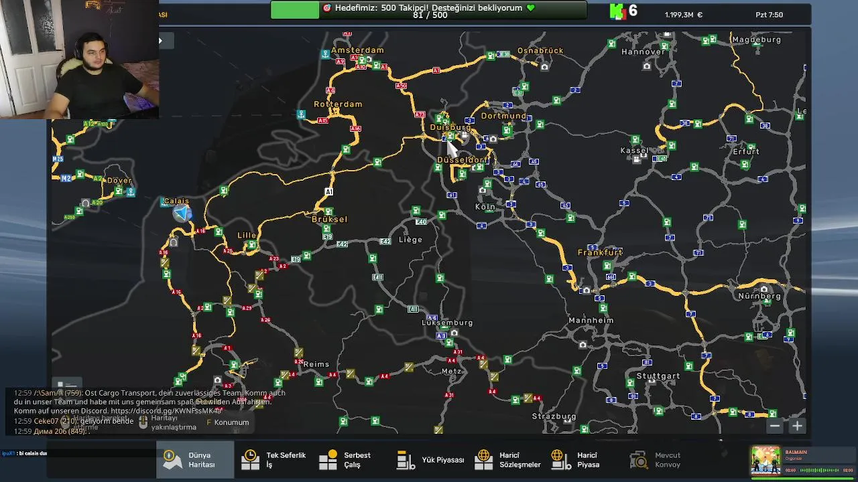Click the garage icon below Mannheim

[x=583, y=345]
